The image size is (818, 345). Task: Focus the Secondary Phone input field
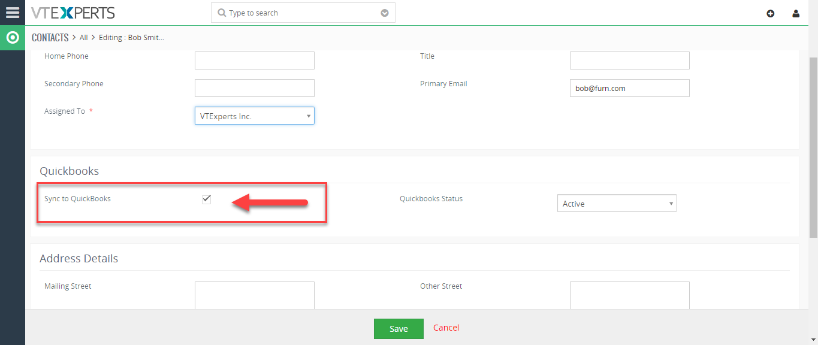(x=255, y=88)
